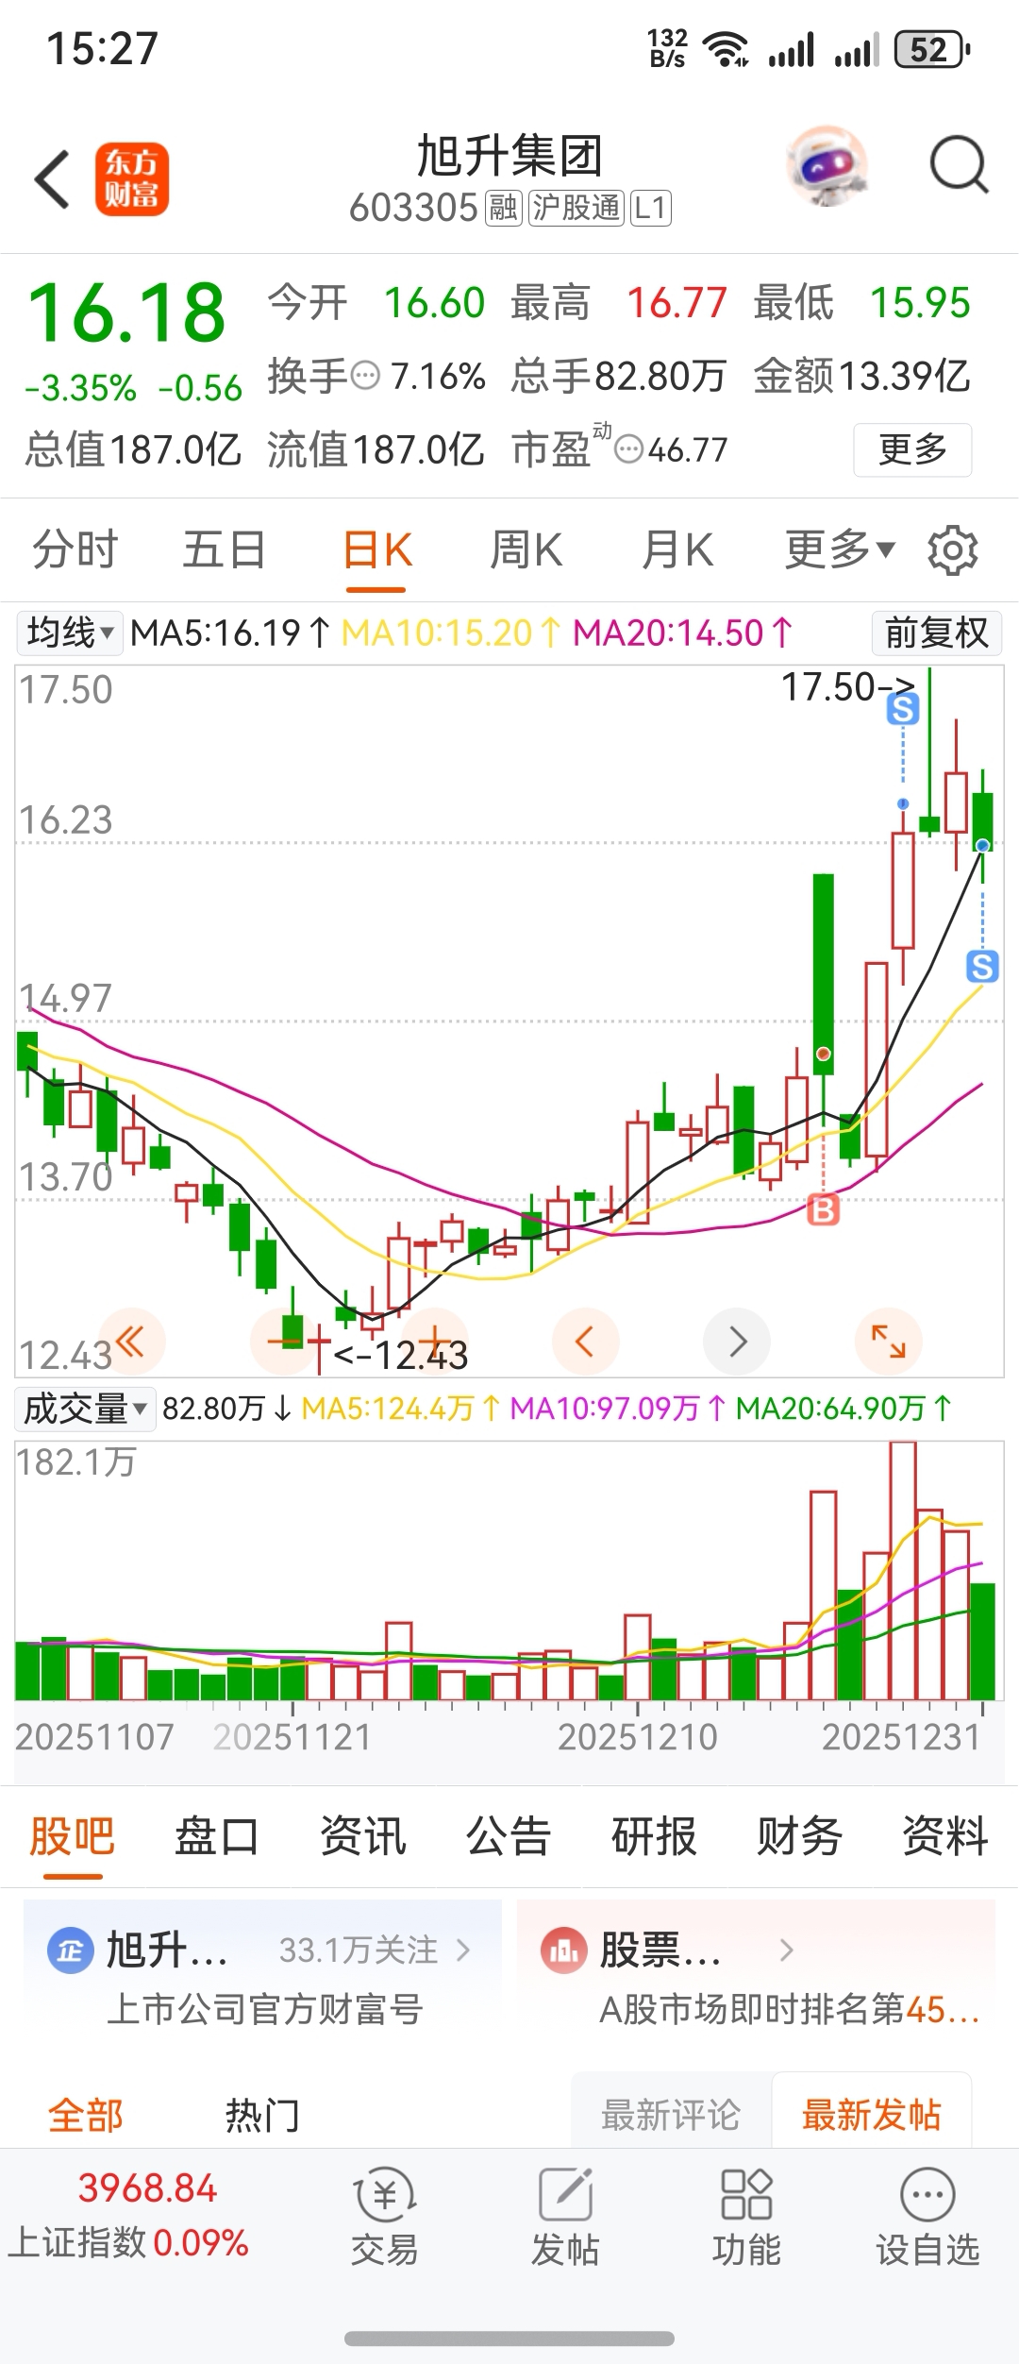Switch sorting to 最新评论
1019x2364 pixels.
671,2116
